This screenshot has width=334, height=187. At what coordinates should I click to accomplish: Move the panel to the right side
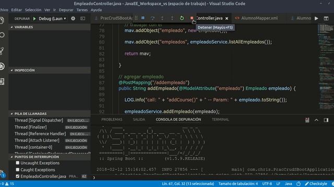tap(326, 120)
